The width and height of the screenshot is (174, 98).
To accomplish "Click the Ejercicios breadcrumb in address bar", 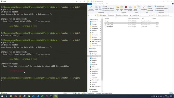I will (x=126, y=15).
